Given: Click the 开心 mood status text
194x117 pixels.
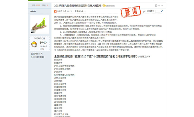Looking at the screenshot, I should coord(43,43).
